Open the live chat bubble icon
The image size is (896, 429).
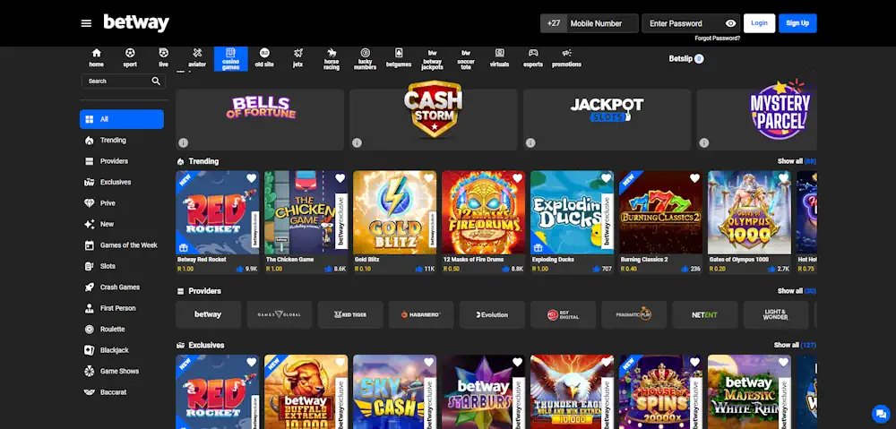(880, 414)
